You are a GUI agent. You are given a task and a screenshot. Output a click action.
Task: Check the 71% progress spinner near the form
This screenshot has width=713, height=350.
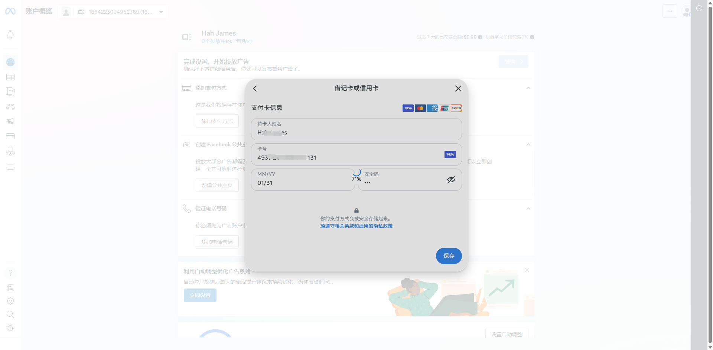(356, 175)
